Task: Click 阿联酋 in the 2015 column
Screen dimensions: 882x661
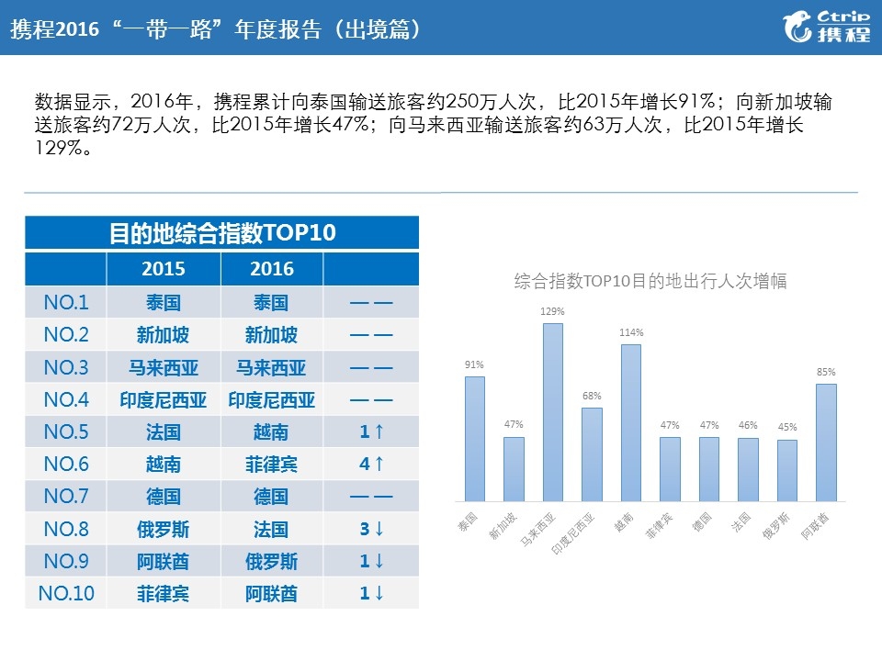Action: (164, 562)
